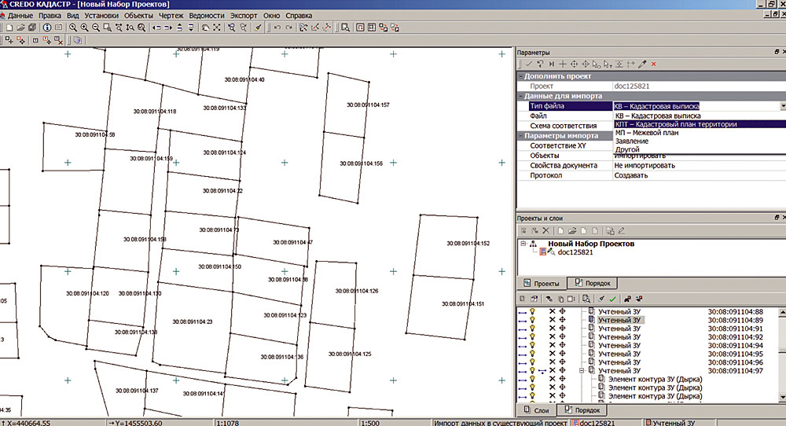Viewport: 786px width, 426px height.
Task: Open the Правка menu
Action: 50,16
